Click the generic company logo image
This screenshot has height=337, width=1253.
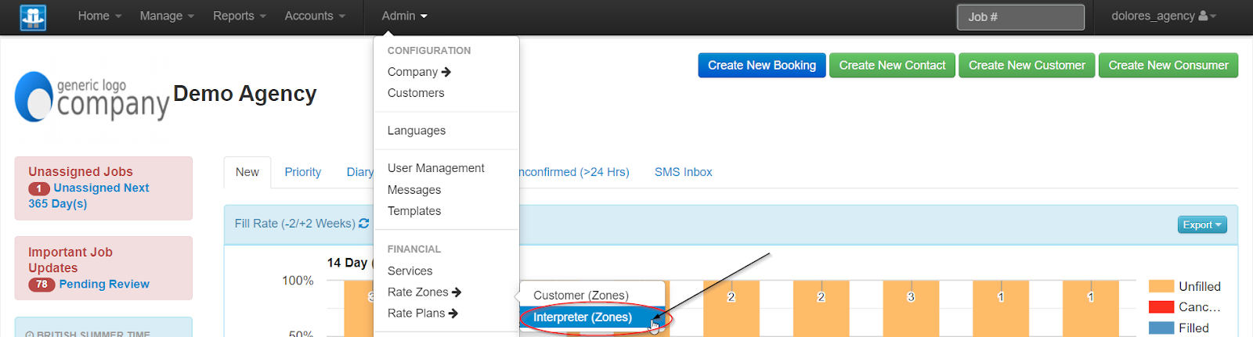click(x=92, y=98)
